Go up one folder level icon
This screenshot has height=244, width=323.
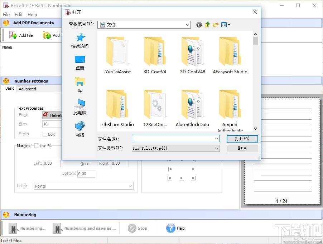(207, 25)
